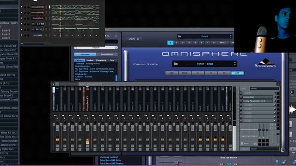Turn the volume knob on Omnisphere #2 channel
The height and width of the screenshot is (166, 296).
(28, 12)
